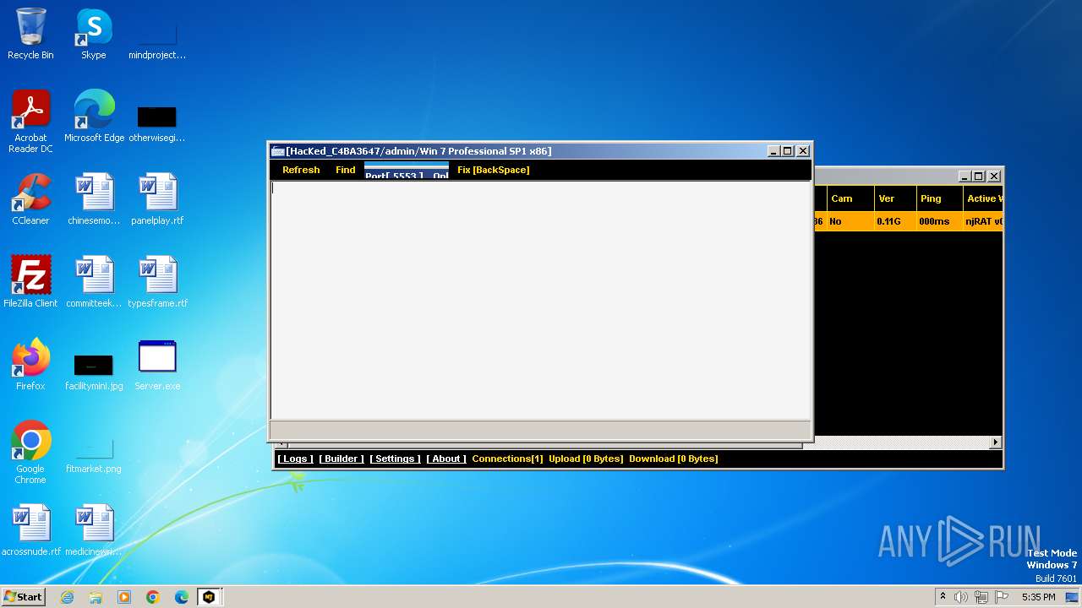This screenshot has height=608, width=1082.
Task: Open network status tray icon
Action: 981,597
